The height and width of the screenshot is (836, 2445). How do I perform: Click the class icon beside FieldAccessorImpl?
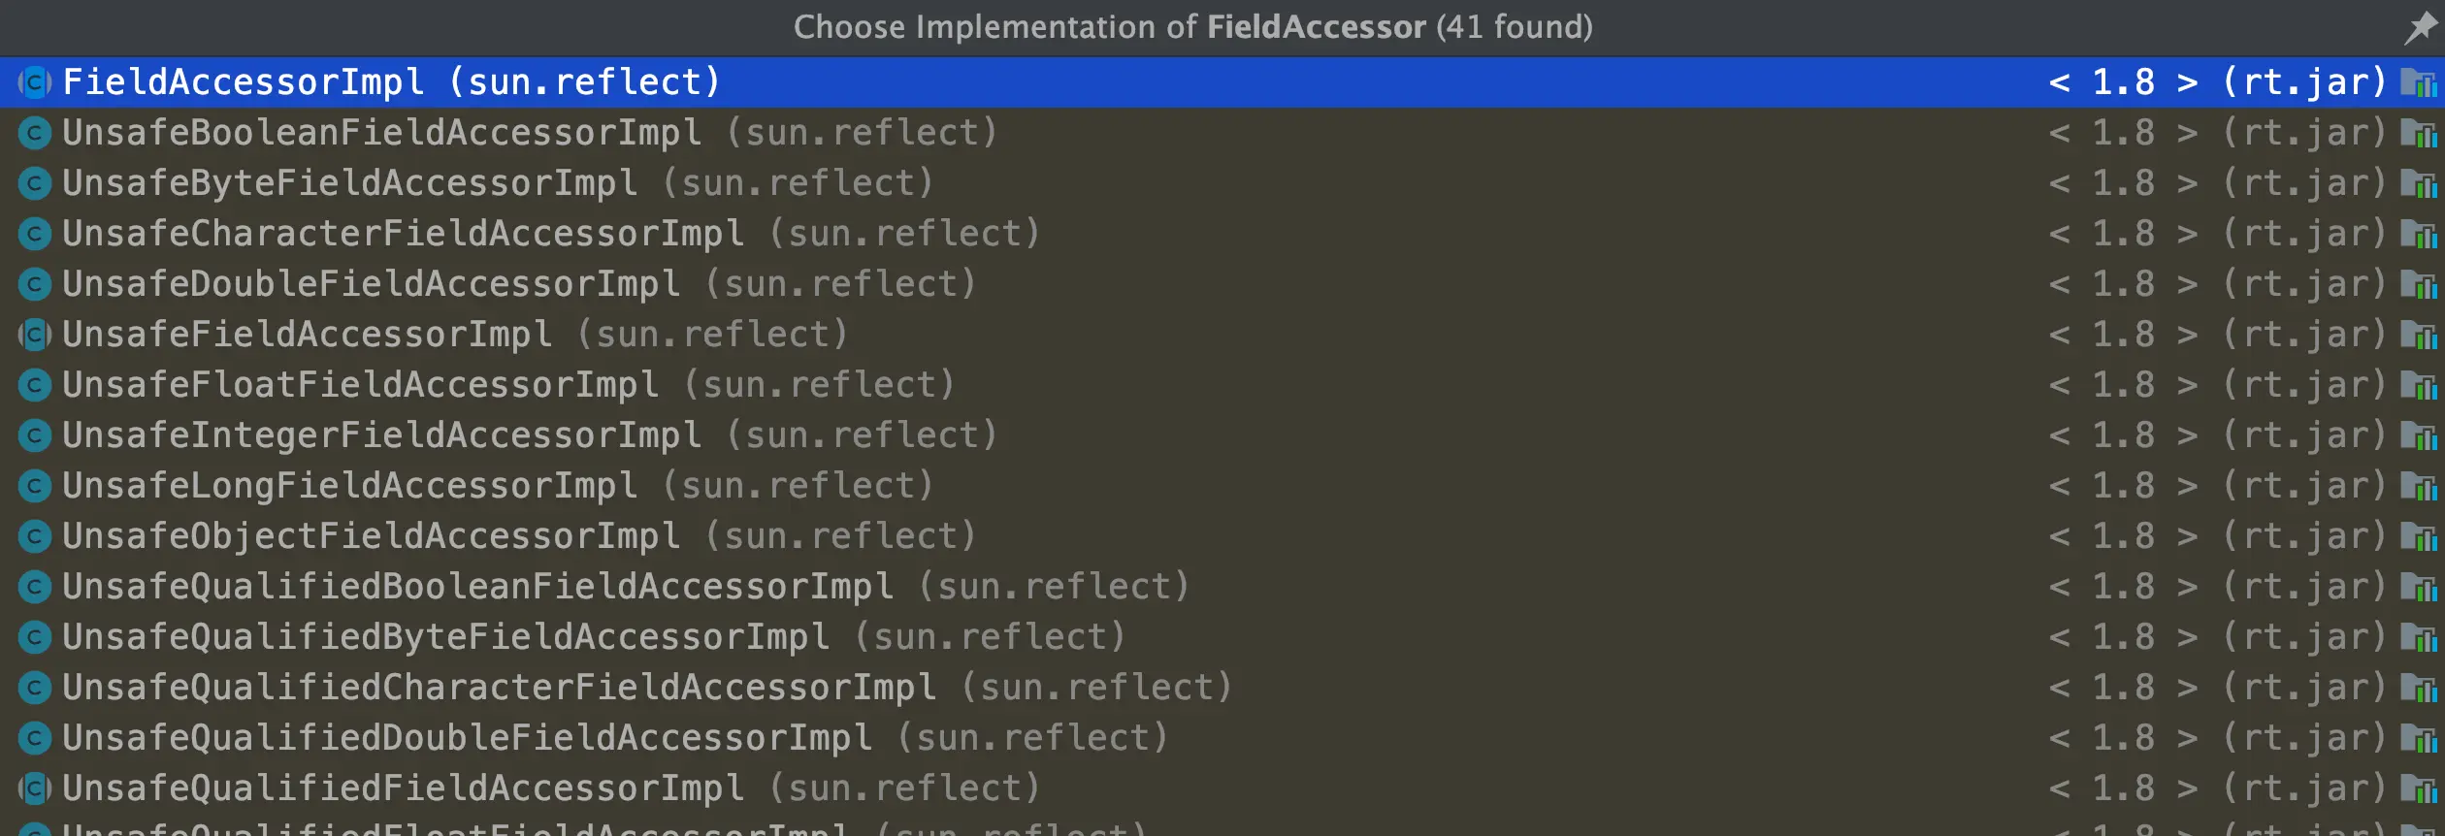point(34,81)
